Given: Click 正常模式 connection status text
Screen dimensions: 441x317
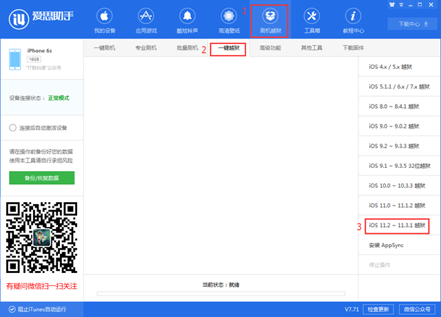Looking at the screenshot, I should point(59,98).
